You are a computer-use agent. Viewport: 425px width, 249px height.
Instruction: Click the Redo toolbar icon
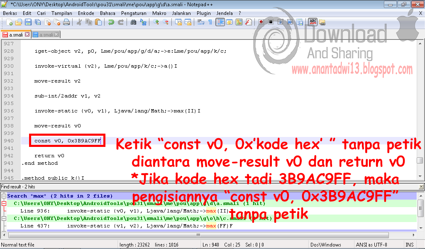(x=121, y=22)
